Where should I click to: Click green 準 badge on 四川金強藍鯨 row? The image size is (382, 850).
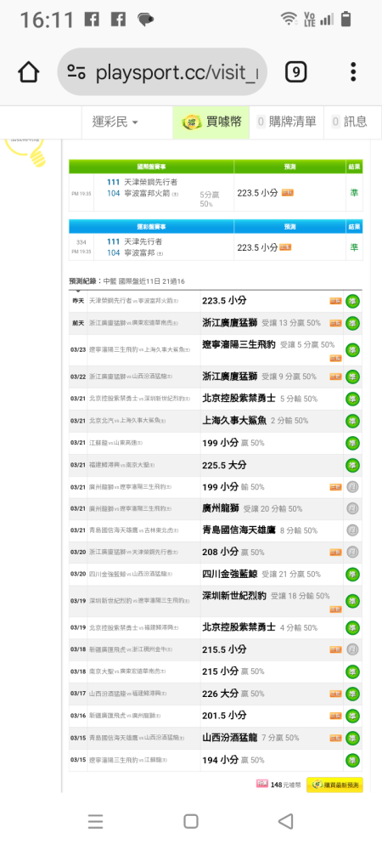click(353, 574)
